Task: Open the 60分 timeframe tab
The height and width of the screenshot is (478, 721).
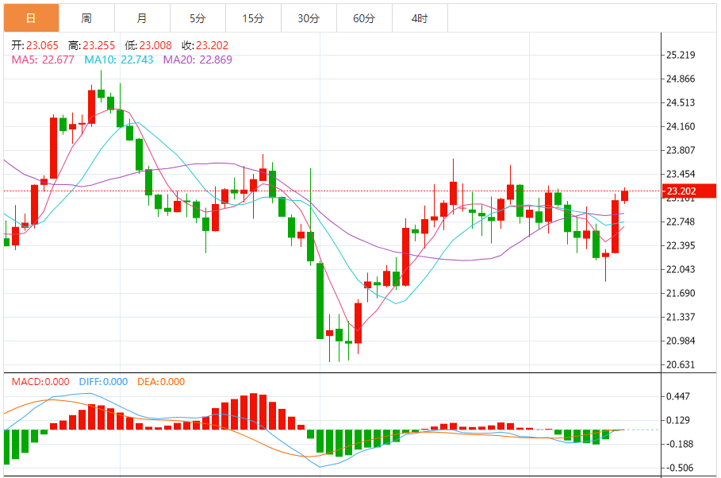Action: coord(364,18)
